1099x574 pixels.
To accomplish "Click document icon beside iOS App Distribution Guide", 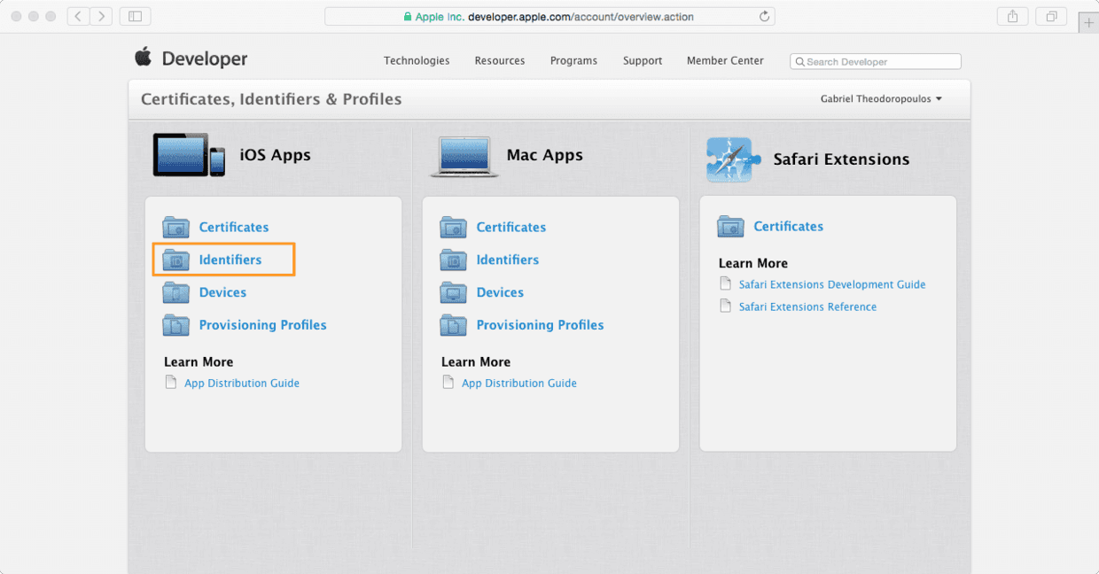I will [171, 383].
